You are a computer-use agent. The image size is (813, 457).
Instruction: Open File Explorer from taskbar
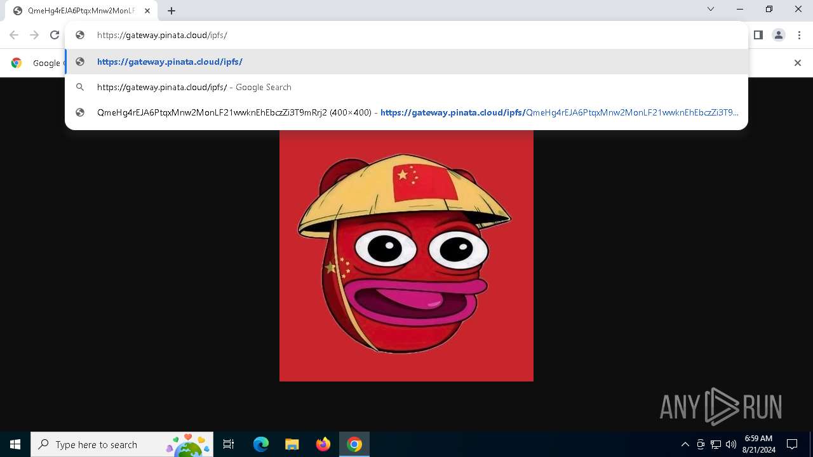point(292,444)
